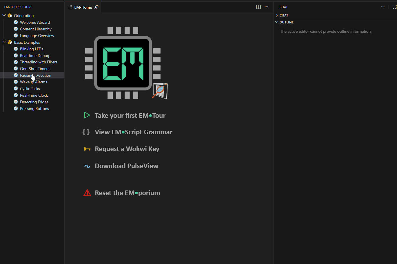The width and height of the screenshot is (397, 264).
Task: Open Chat panel more actions ellipsis
Action: click(383, 7)
